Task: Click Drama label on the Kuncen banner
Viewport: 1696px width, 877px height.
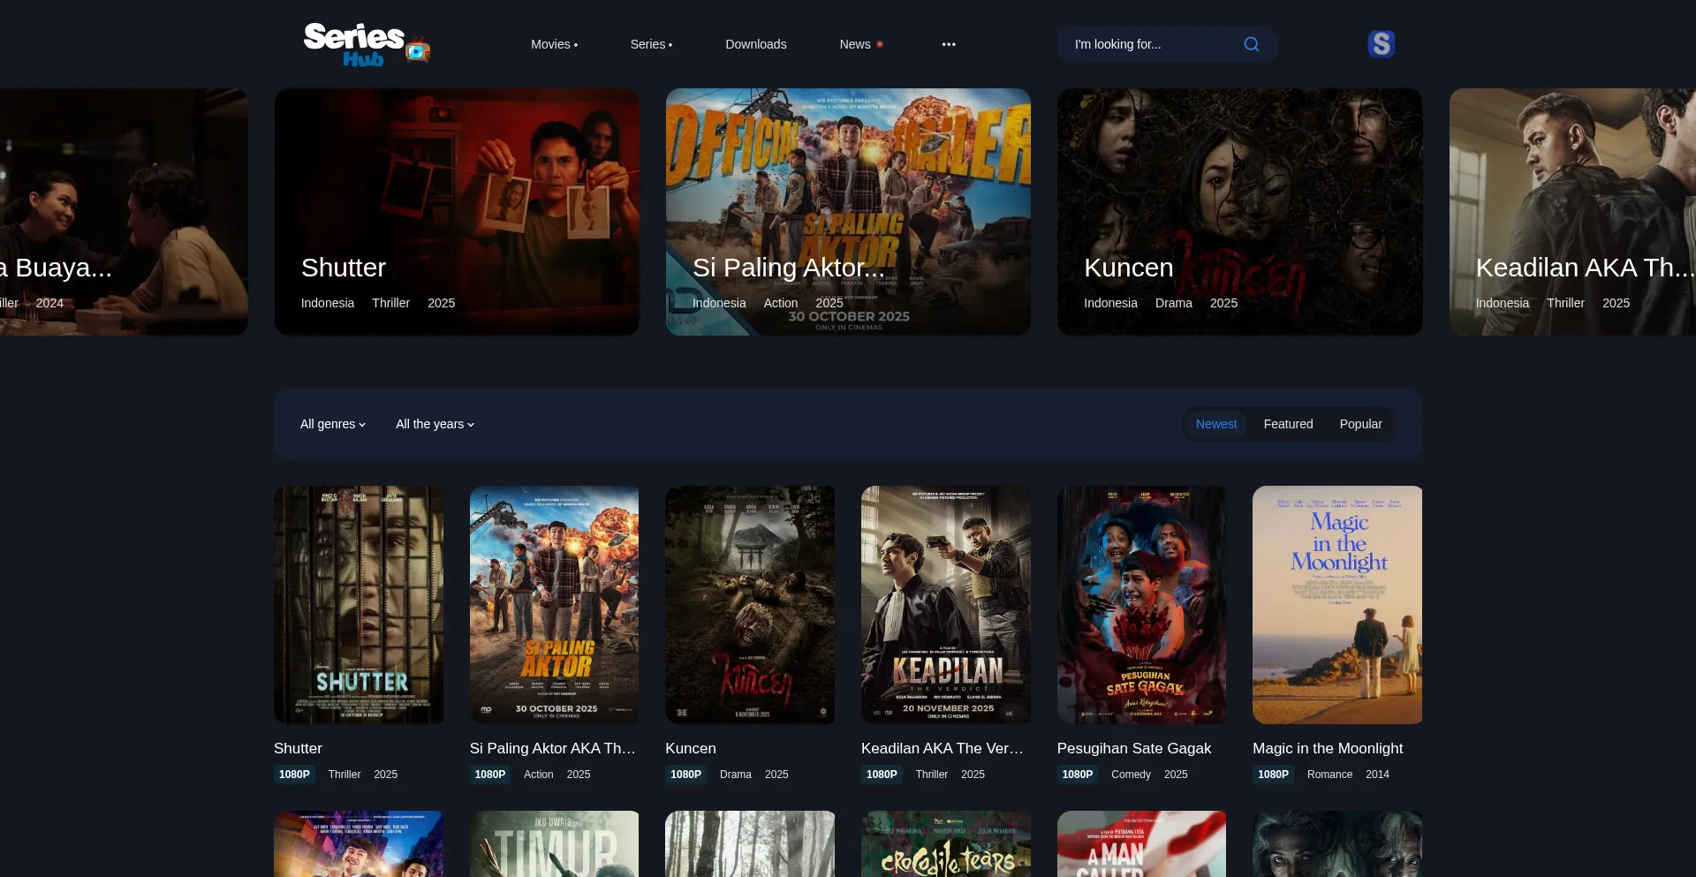Action: click(x=1174, y=303)
